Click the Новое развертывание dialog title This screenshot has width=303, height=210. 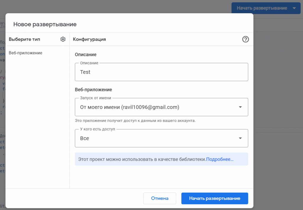click(x=45, y=24)
